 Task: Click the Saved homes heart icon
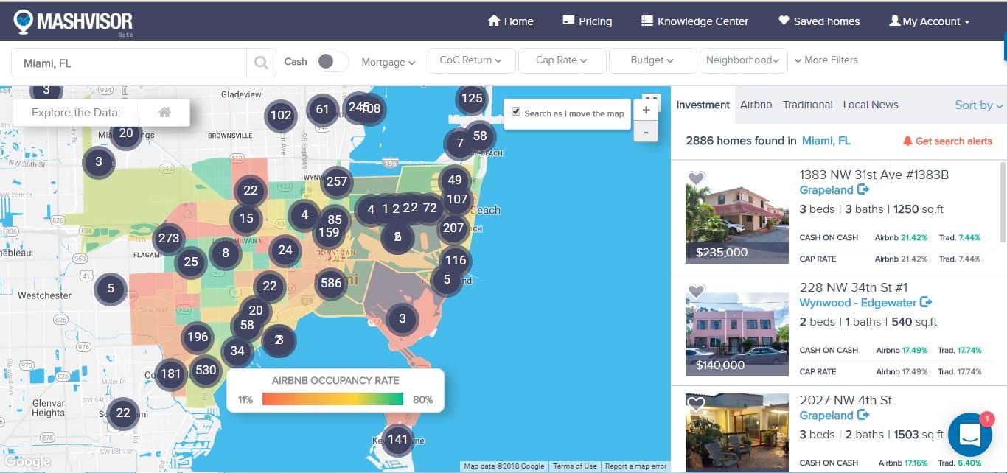[784, 21]
